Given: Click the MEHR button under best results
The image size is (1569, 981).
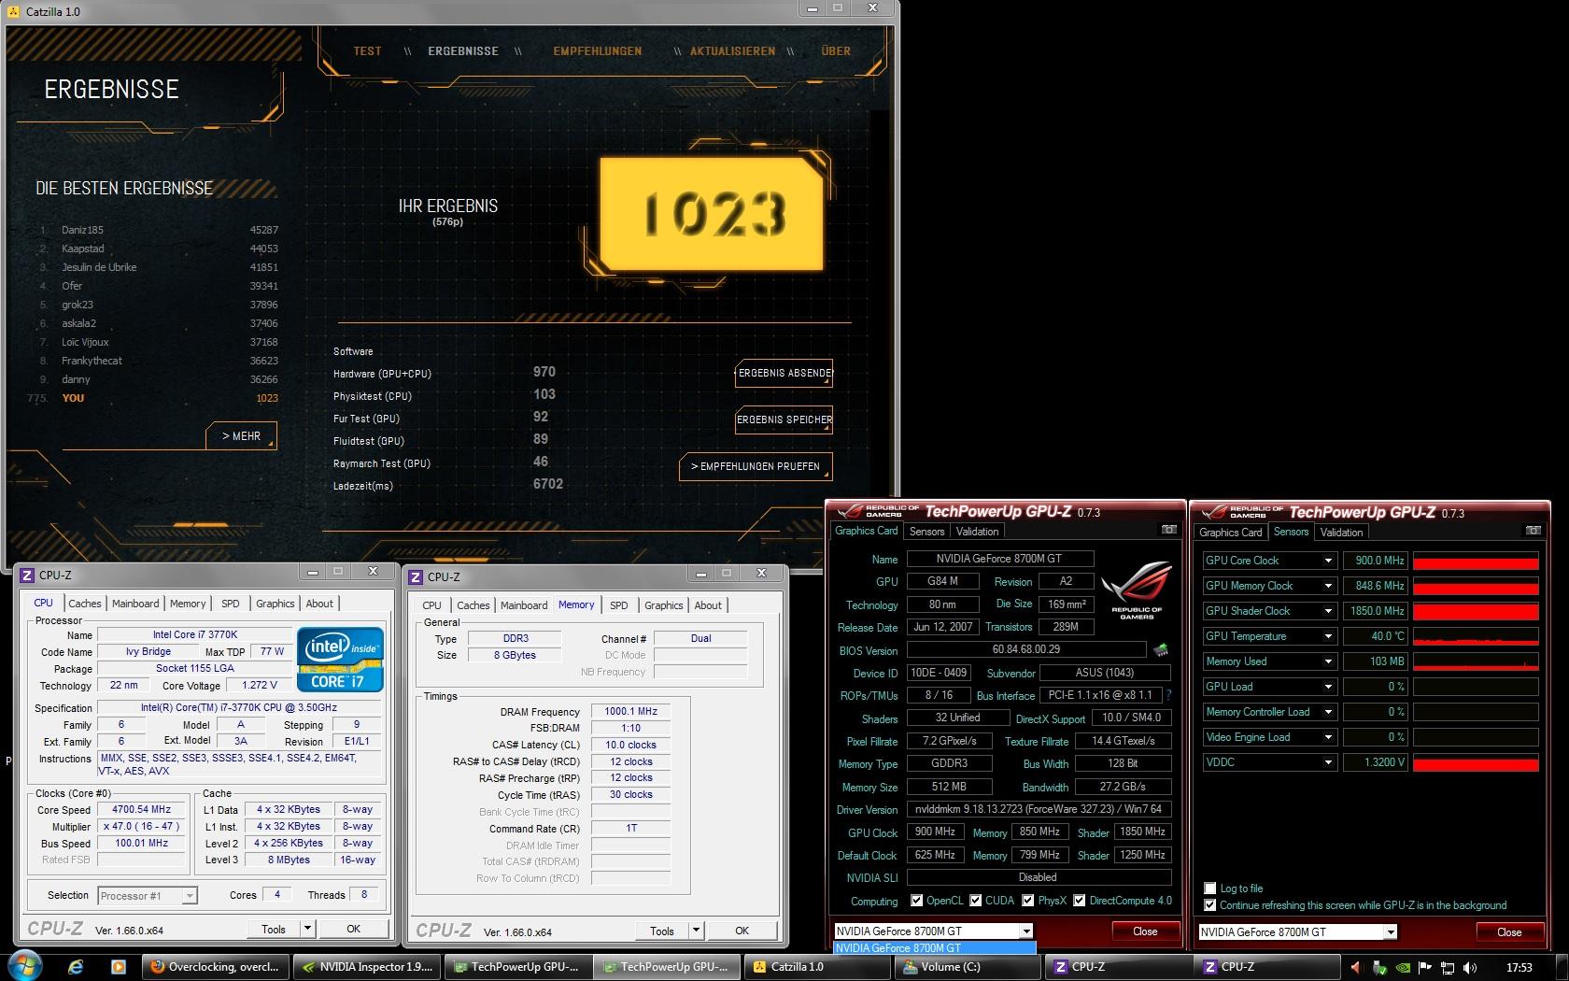Looking at the screenshot, I should pyautogui.click(x=241, y=436).
